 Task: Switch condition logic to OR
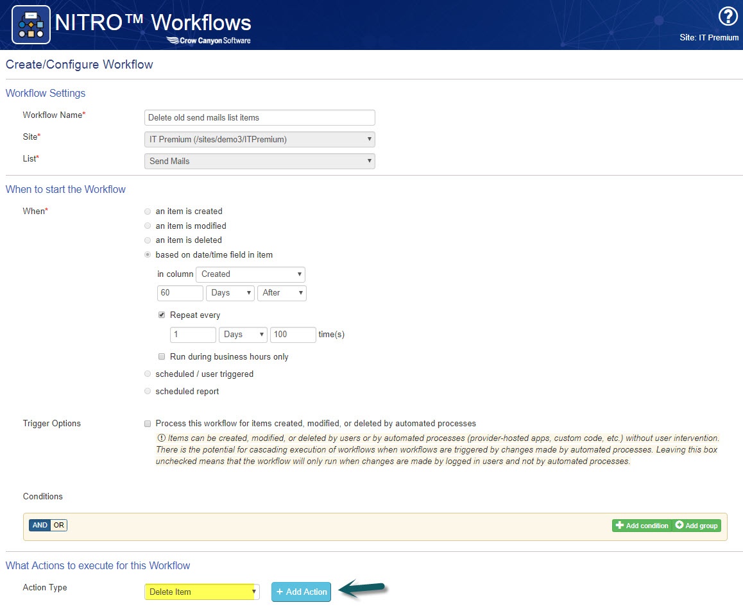click(59, 526)
